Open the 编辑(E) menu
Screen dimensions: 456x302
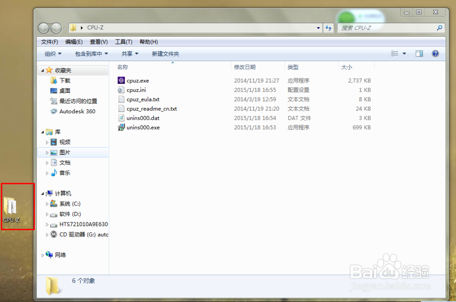tap(74, 42)
